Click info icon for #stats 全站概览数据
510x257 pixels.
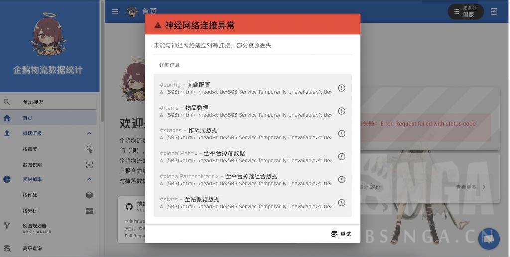pyautogui.click(x=341, y=202)
